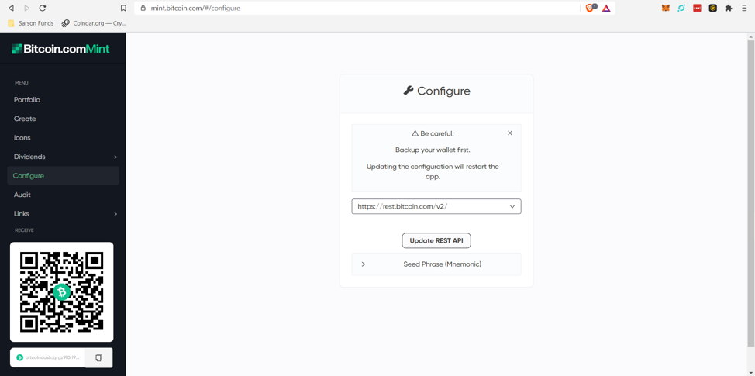Select Create in the sidebar
Screen dimensions: 755x376
[x=25, y=119]
